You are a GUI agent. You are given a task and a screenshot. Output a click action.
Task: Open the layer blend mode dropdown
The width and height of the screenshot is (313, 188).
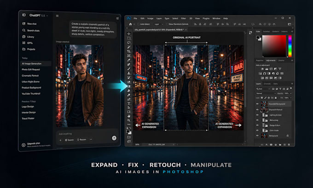coord(266,93)
